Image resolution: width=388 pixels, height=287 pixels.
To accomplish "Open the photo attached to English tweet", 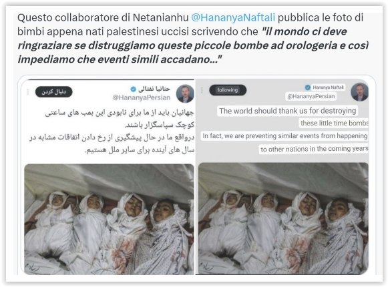I will point(283,218).
